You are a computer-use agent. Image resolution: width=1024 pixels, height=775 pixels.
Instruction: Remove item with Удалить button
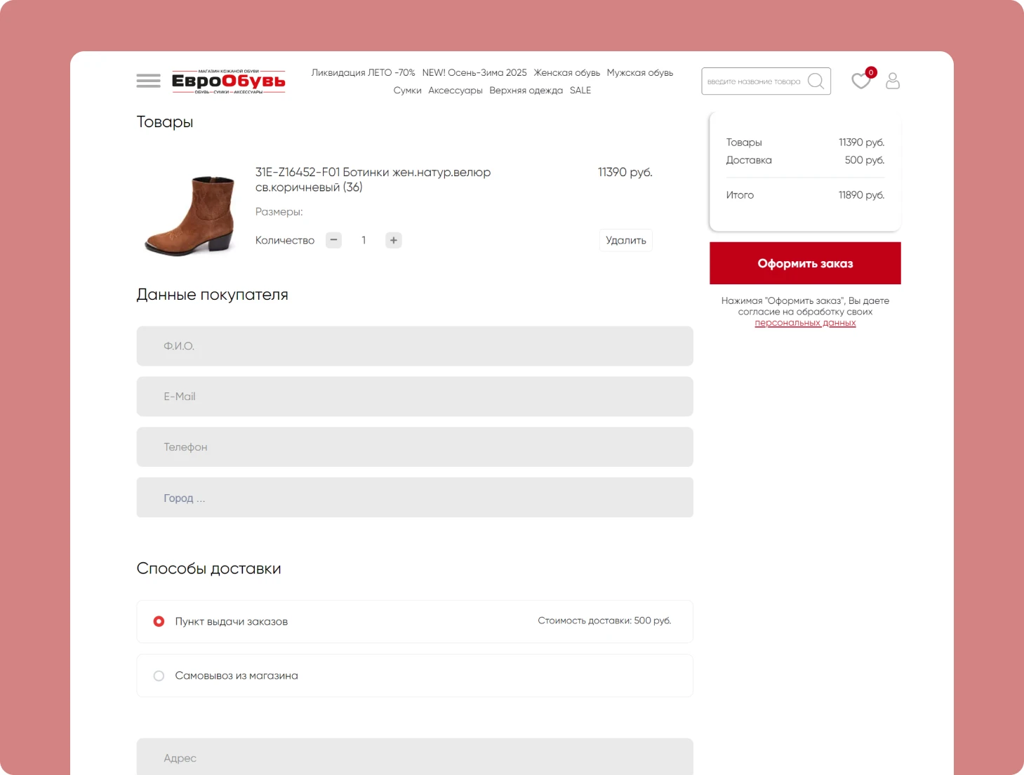click(x=625, y=240)
